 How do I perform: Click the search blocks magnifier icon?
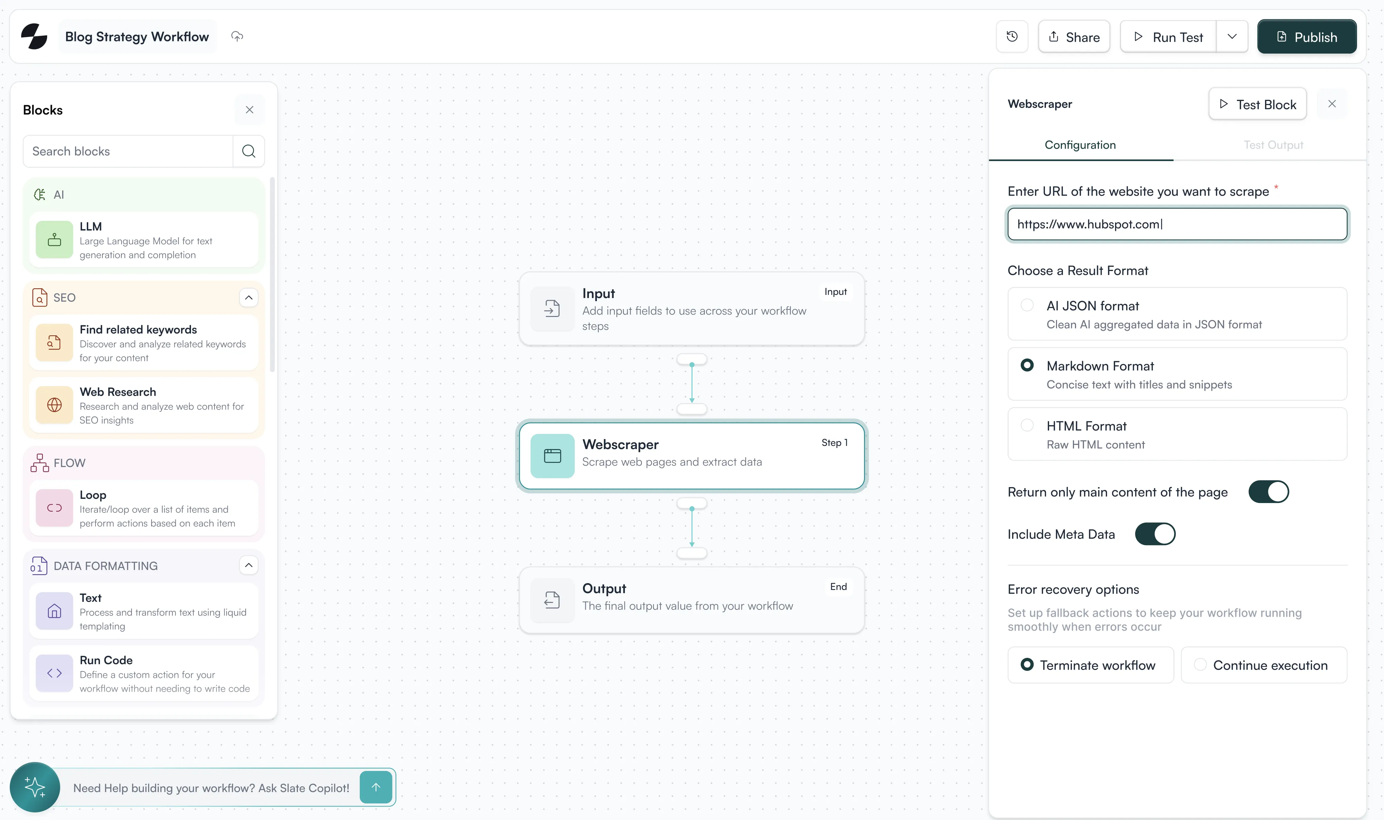coord(249,151)
